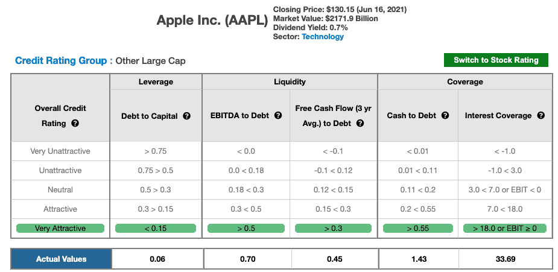
Task: Click the > 0.55 Cash to Debt pill
Action: pyautogui.click(x=418, y=228)
